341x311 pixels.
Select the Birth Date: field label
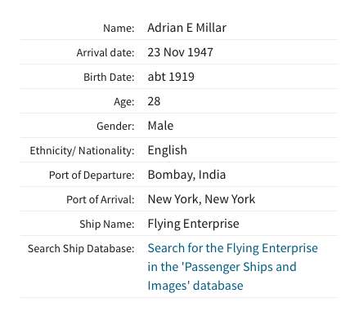109,77
